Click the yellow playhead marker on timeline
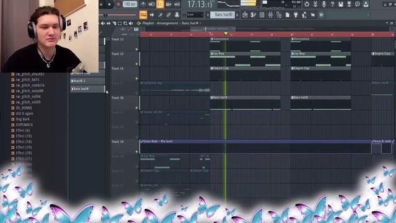Image resolution: width=396 pixels, height=223 pixels. click(x=226, y=33)
